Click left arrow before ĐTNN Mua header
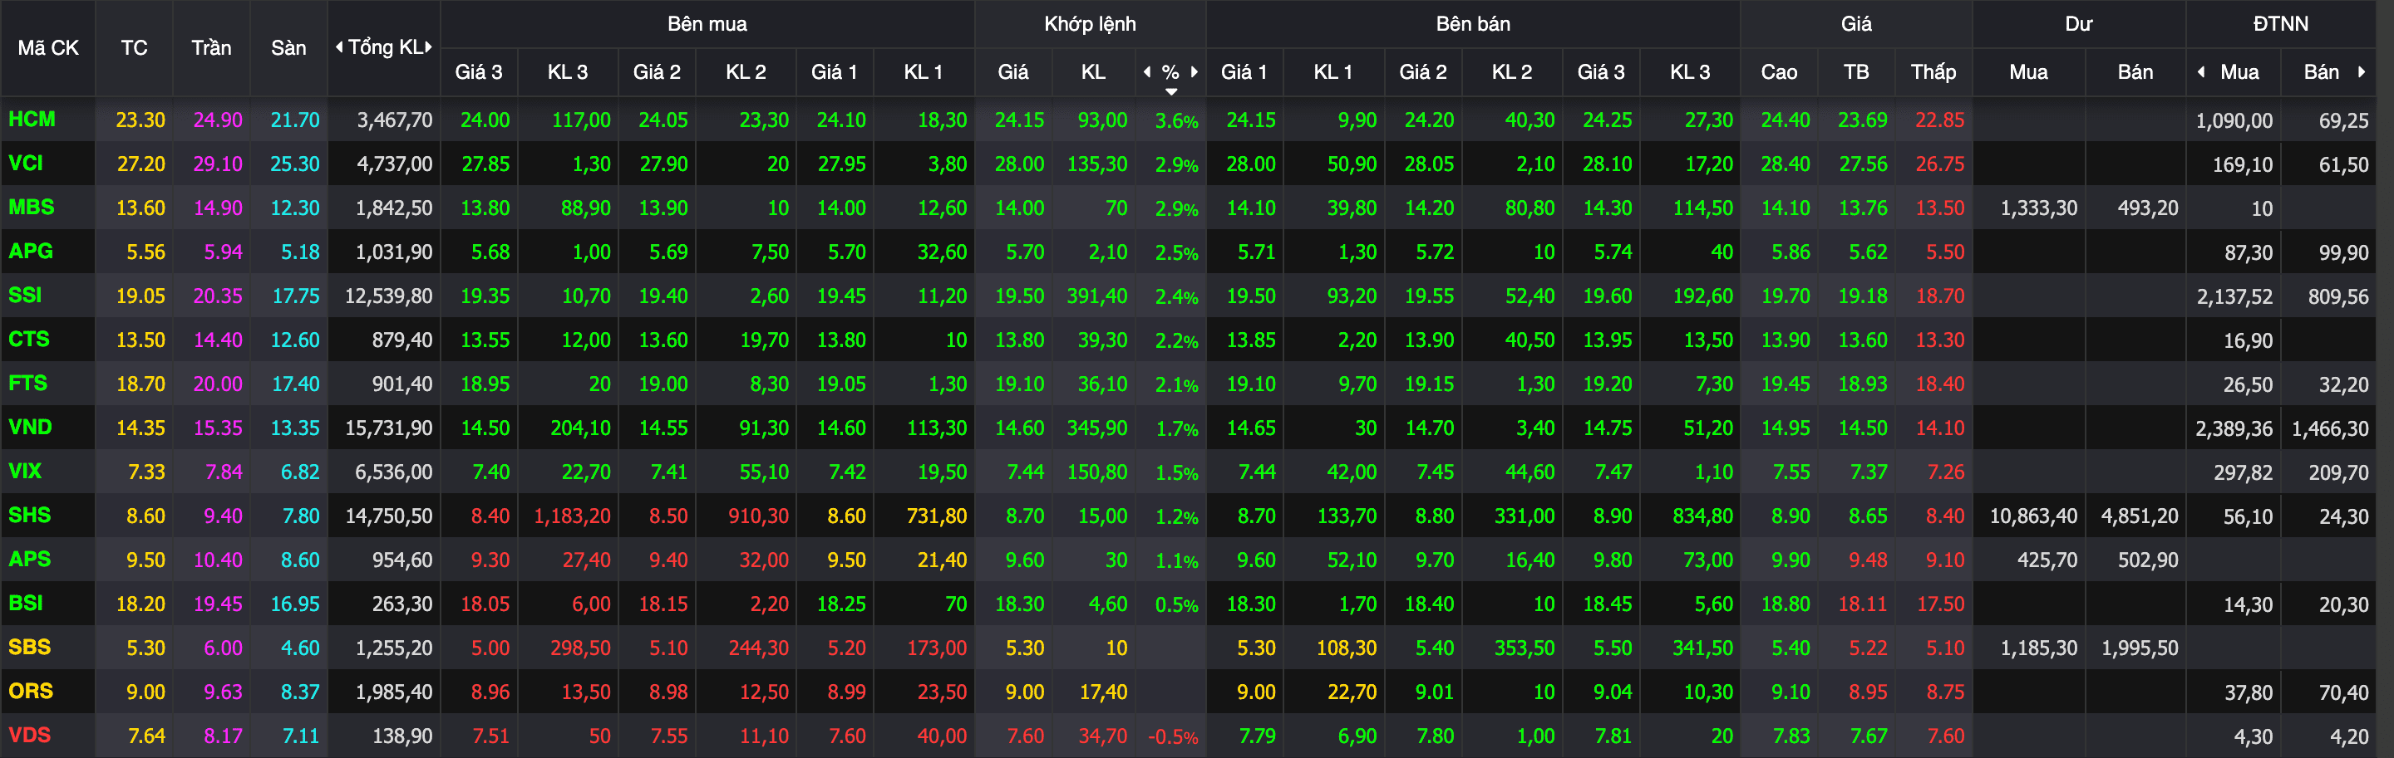Screen dimensions: 2394x758 click(2200, 71)
